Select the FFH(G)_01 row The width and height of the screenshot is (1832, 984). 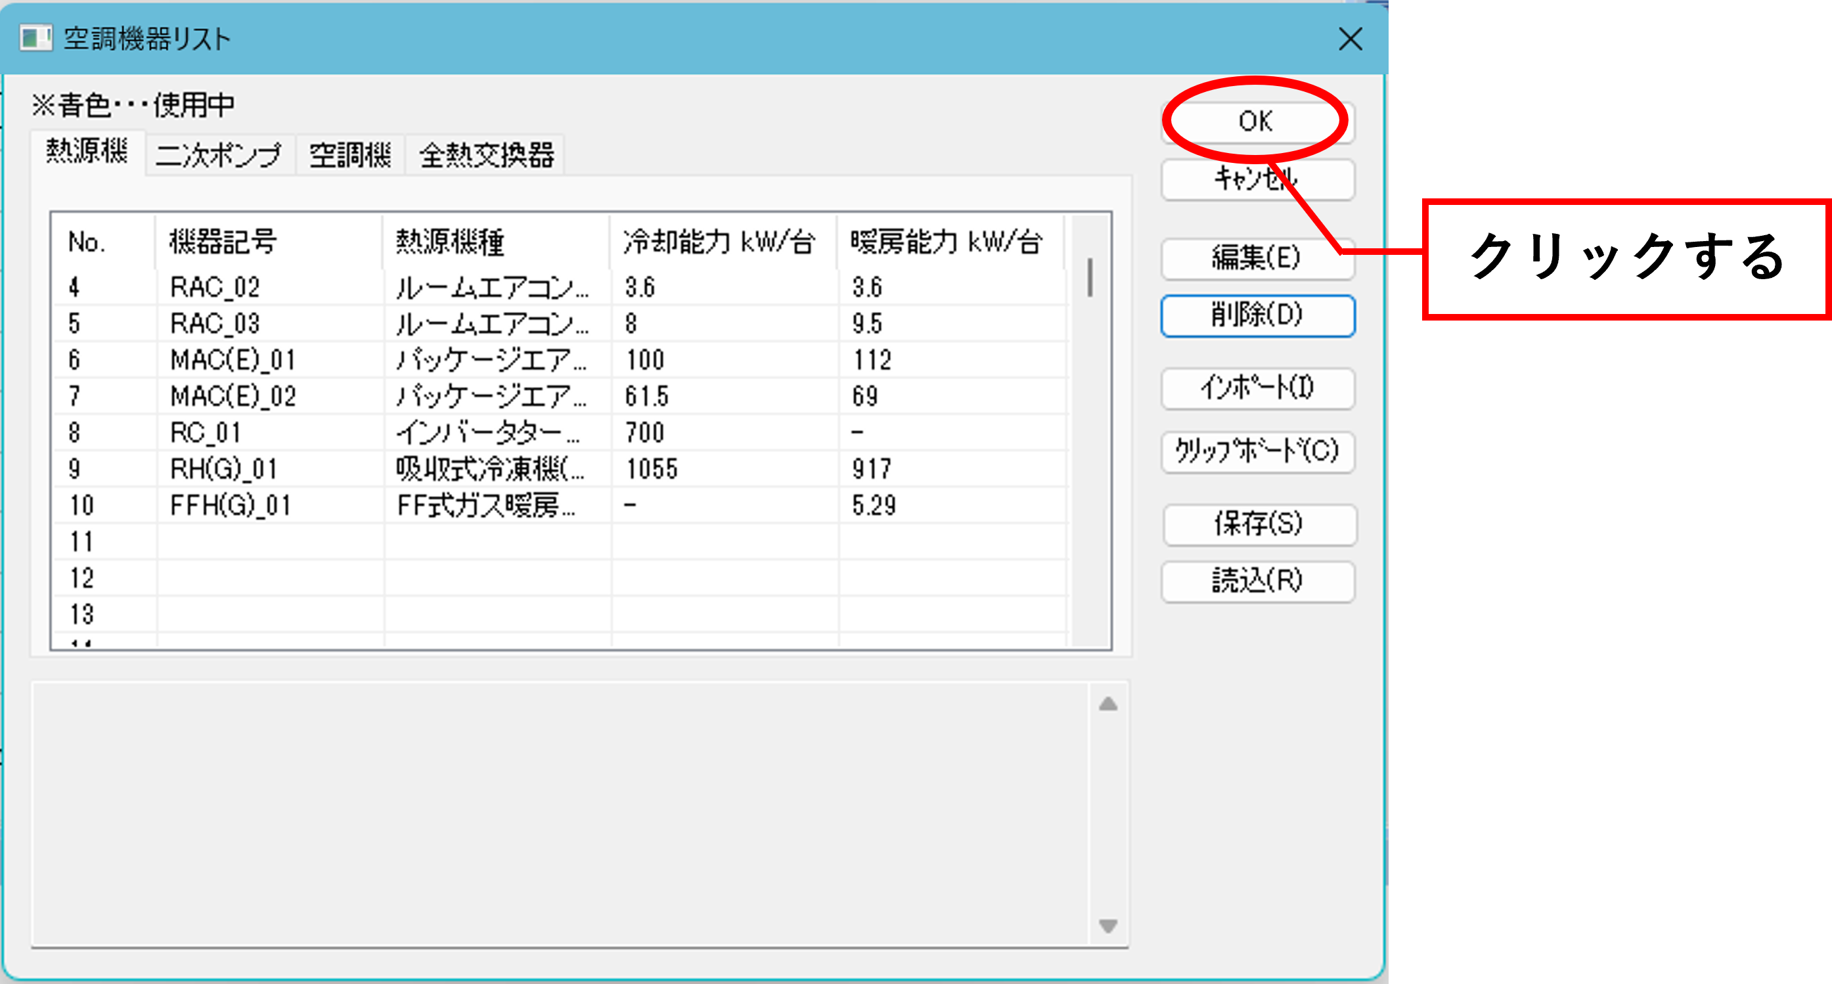point(559,506)
